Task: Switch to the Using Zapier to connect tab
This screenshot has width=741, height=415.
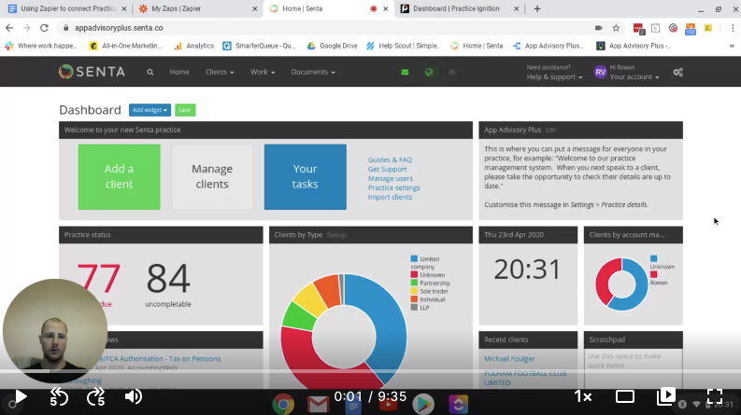Action: click(x=68, y=8)
